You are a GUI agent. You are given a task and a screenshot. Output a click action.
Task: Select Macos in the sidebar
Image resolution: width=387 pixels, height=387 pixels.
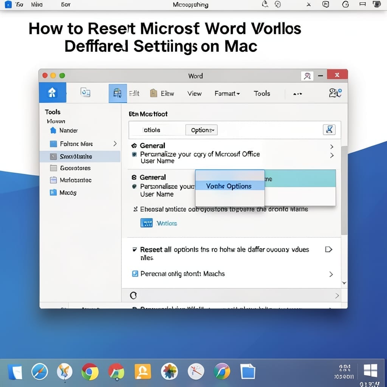pos(68,192)
